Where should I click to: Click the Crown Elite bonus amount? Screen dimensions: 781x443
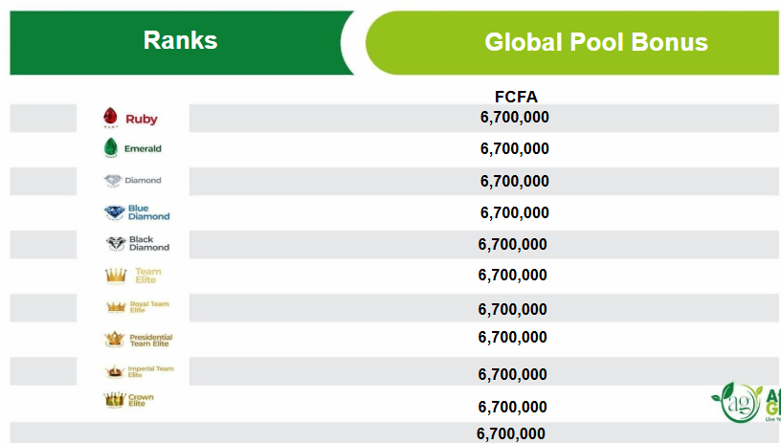[512, 406]
